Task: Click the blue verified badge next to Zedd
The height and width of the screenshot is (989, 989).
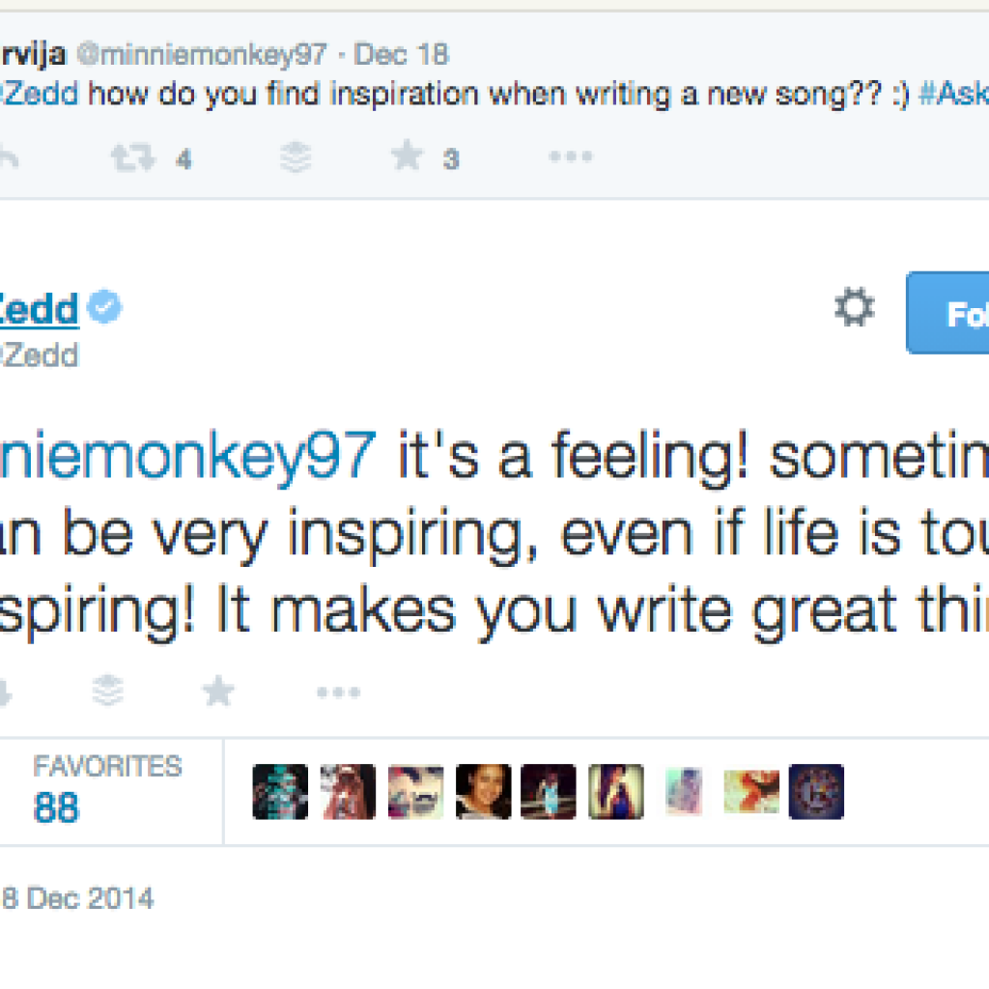Action: tap(104, 309)
